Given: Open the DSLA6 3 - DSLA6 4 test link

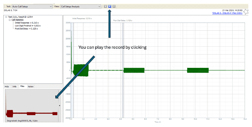Looking at the screenshot, I should tap(227, 13).
